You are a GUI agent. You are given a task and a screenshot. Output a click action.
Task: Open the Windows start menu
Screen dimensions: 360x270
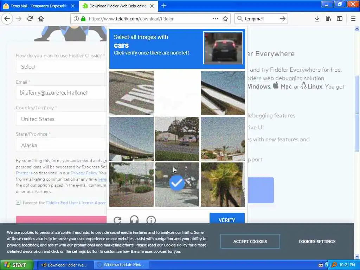(x=17, y=265)
